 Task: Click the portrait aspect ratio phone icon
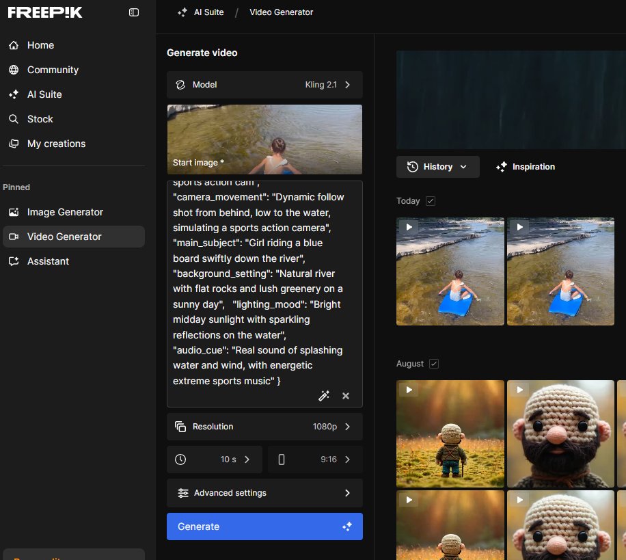pos(282,459)
